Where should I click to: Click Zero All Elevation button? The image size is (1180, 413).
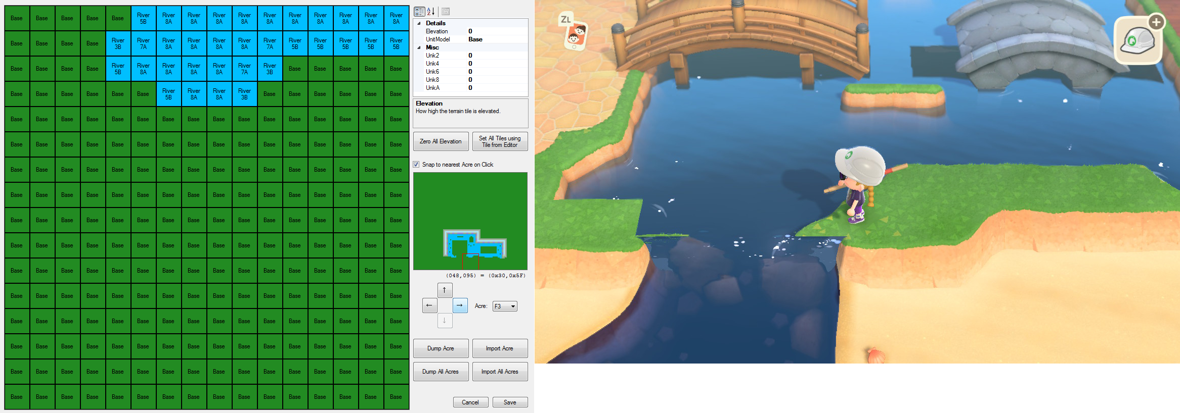point(441,141)
